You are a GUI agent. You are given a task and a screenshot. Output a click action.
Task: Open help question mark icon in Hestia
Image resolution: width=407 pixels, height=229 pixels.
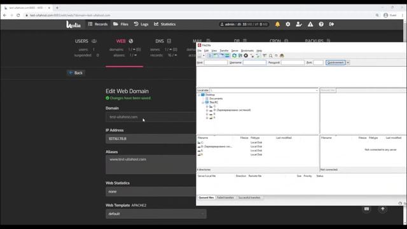tap(321, 24)
